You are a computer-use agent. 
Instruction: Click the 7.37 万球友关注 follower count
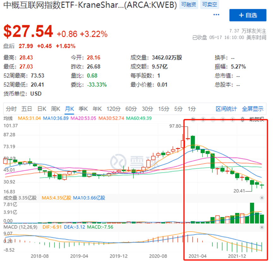click(x=247, y=31)
